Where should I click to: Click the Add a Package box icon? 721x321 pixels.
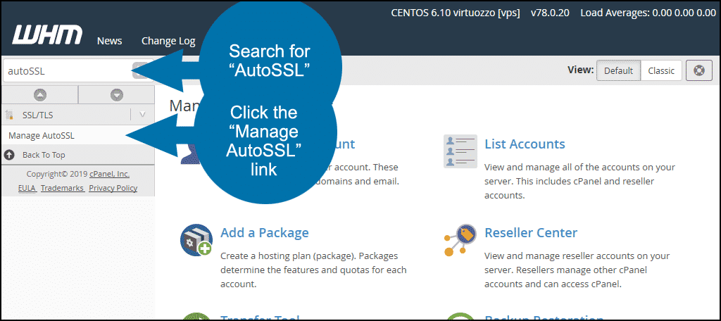196,239
